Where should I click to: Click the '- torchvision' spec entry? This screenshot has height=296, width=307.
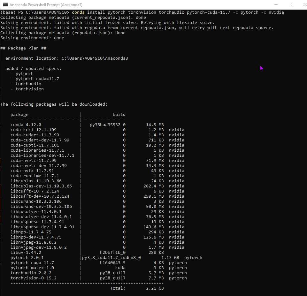(x=27, y=89)
